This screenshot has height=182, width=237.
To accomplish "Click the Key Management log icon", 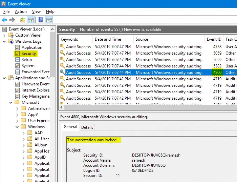I will (17, 96).
